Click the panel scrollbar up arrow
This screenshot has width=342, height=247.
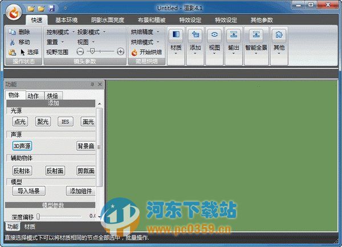99,104
